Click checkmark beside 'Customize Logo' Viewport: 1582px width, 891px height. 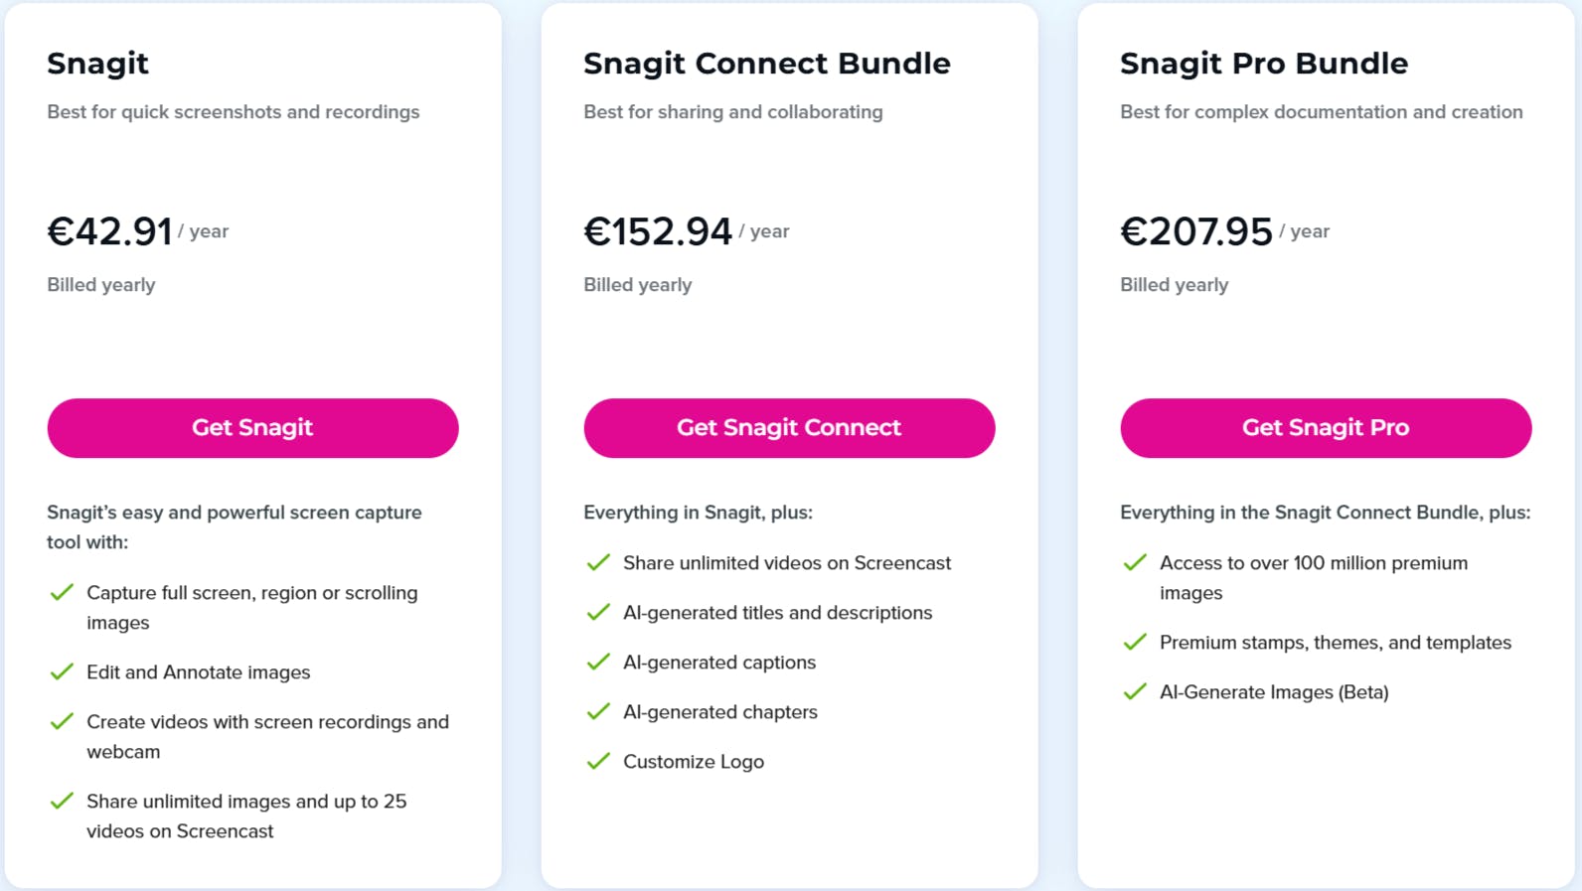598,761
